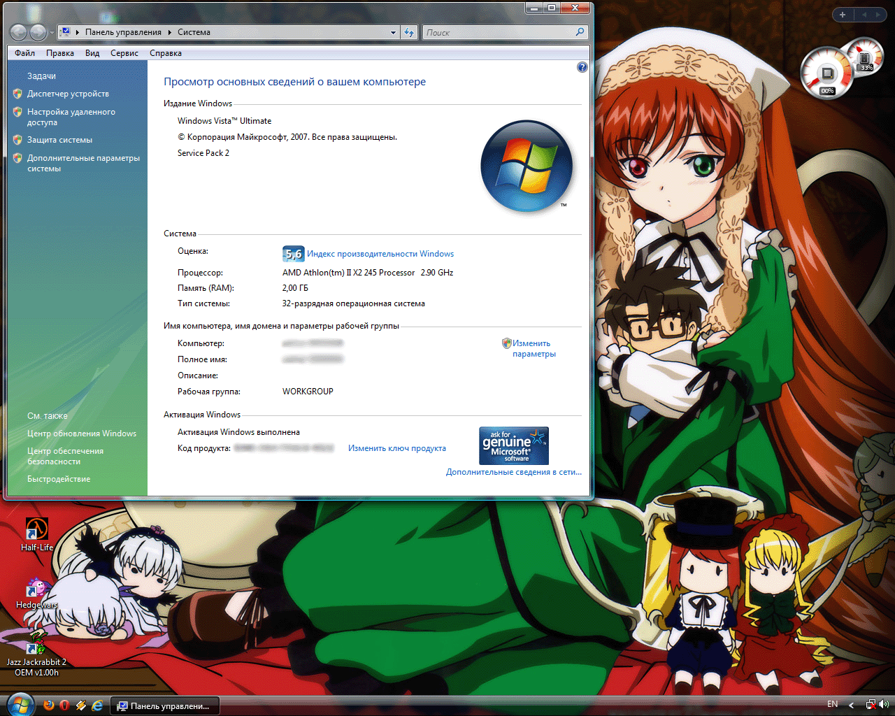Click Активация Windows выполнена text
This screenshot has height=716, width=895.
pos(238,432)
